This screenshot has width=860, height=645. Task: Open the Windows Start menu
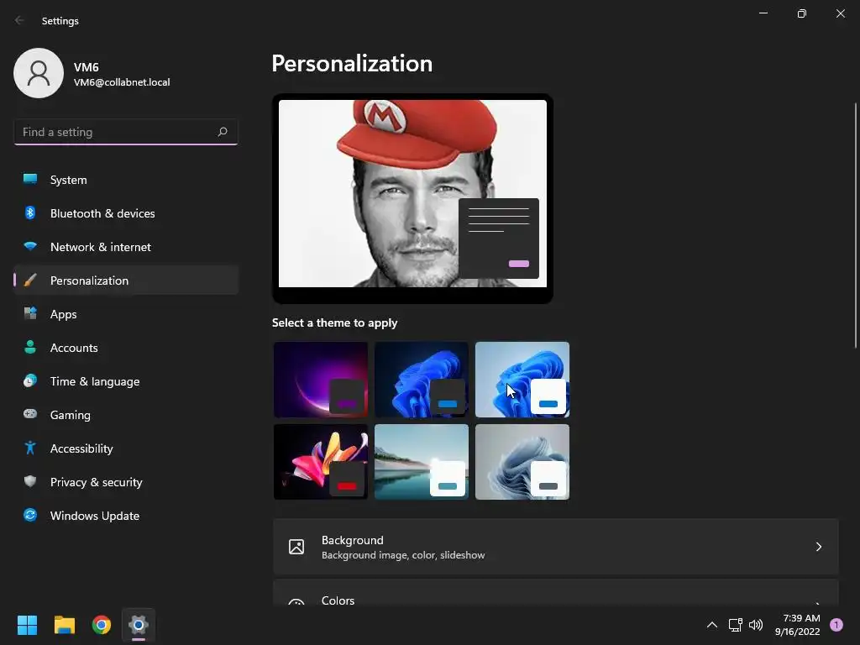tap(27, 625)
